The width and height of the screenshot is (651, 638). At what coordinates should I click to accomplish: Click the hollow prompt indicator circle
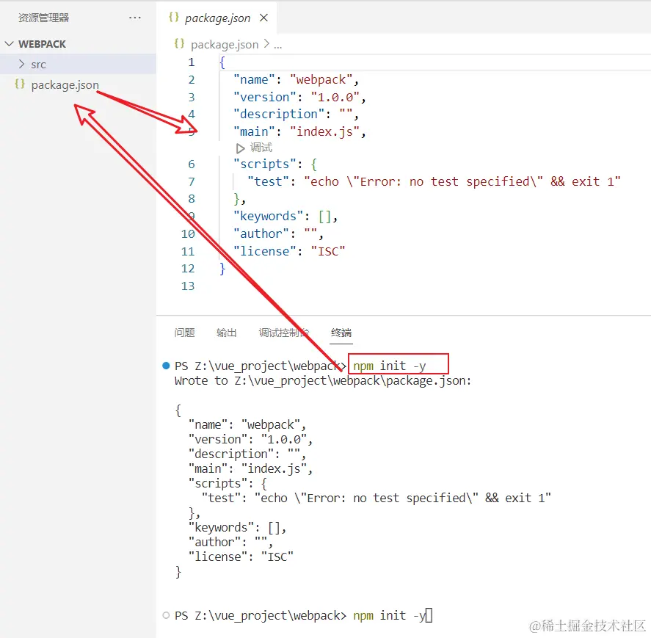[x=166, y=615]
